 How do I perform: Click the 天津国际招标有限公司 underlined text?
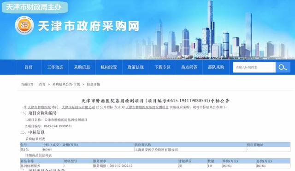click(x=78, y=107)
